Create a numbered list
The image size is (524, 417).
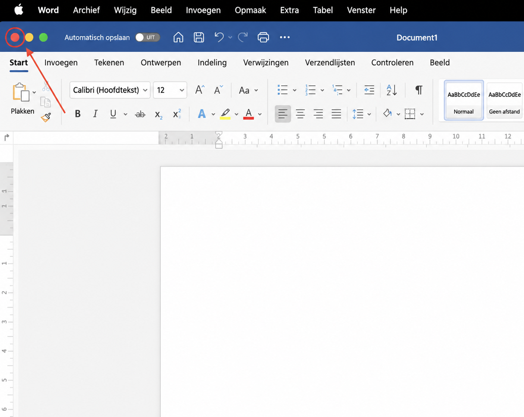coord(310,90)
